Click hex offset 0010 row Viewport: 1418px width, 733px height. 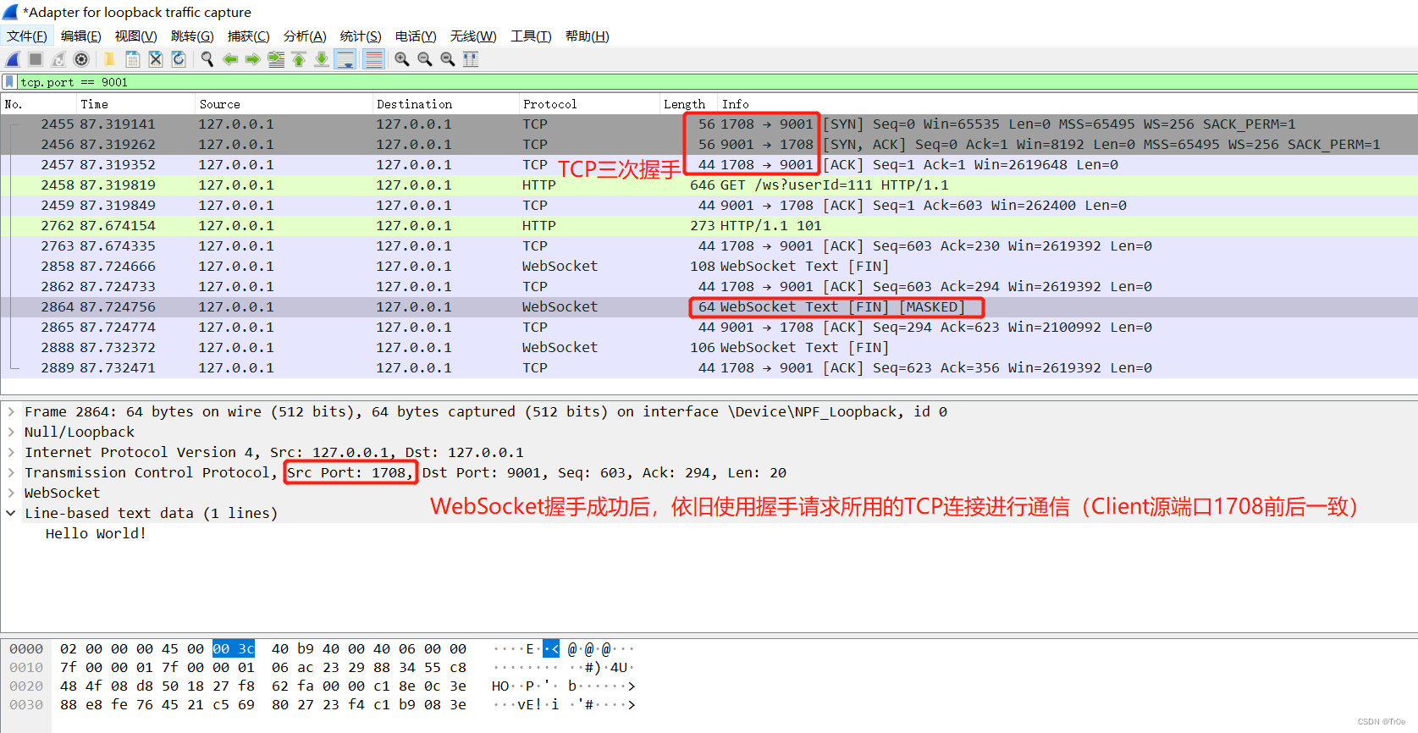[26, 667]
